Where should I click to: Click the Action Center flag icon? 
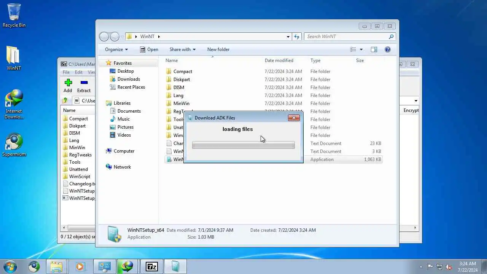click(x=430, y=267)
